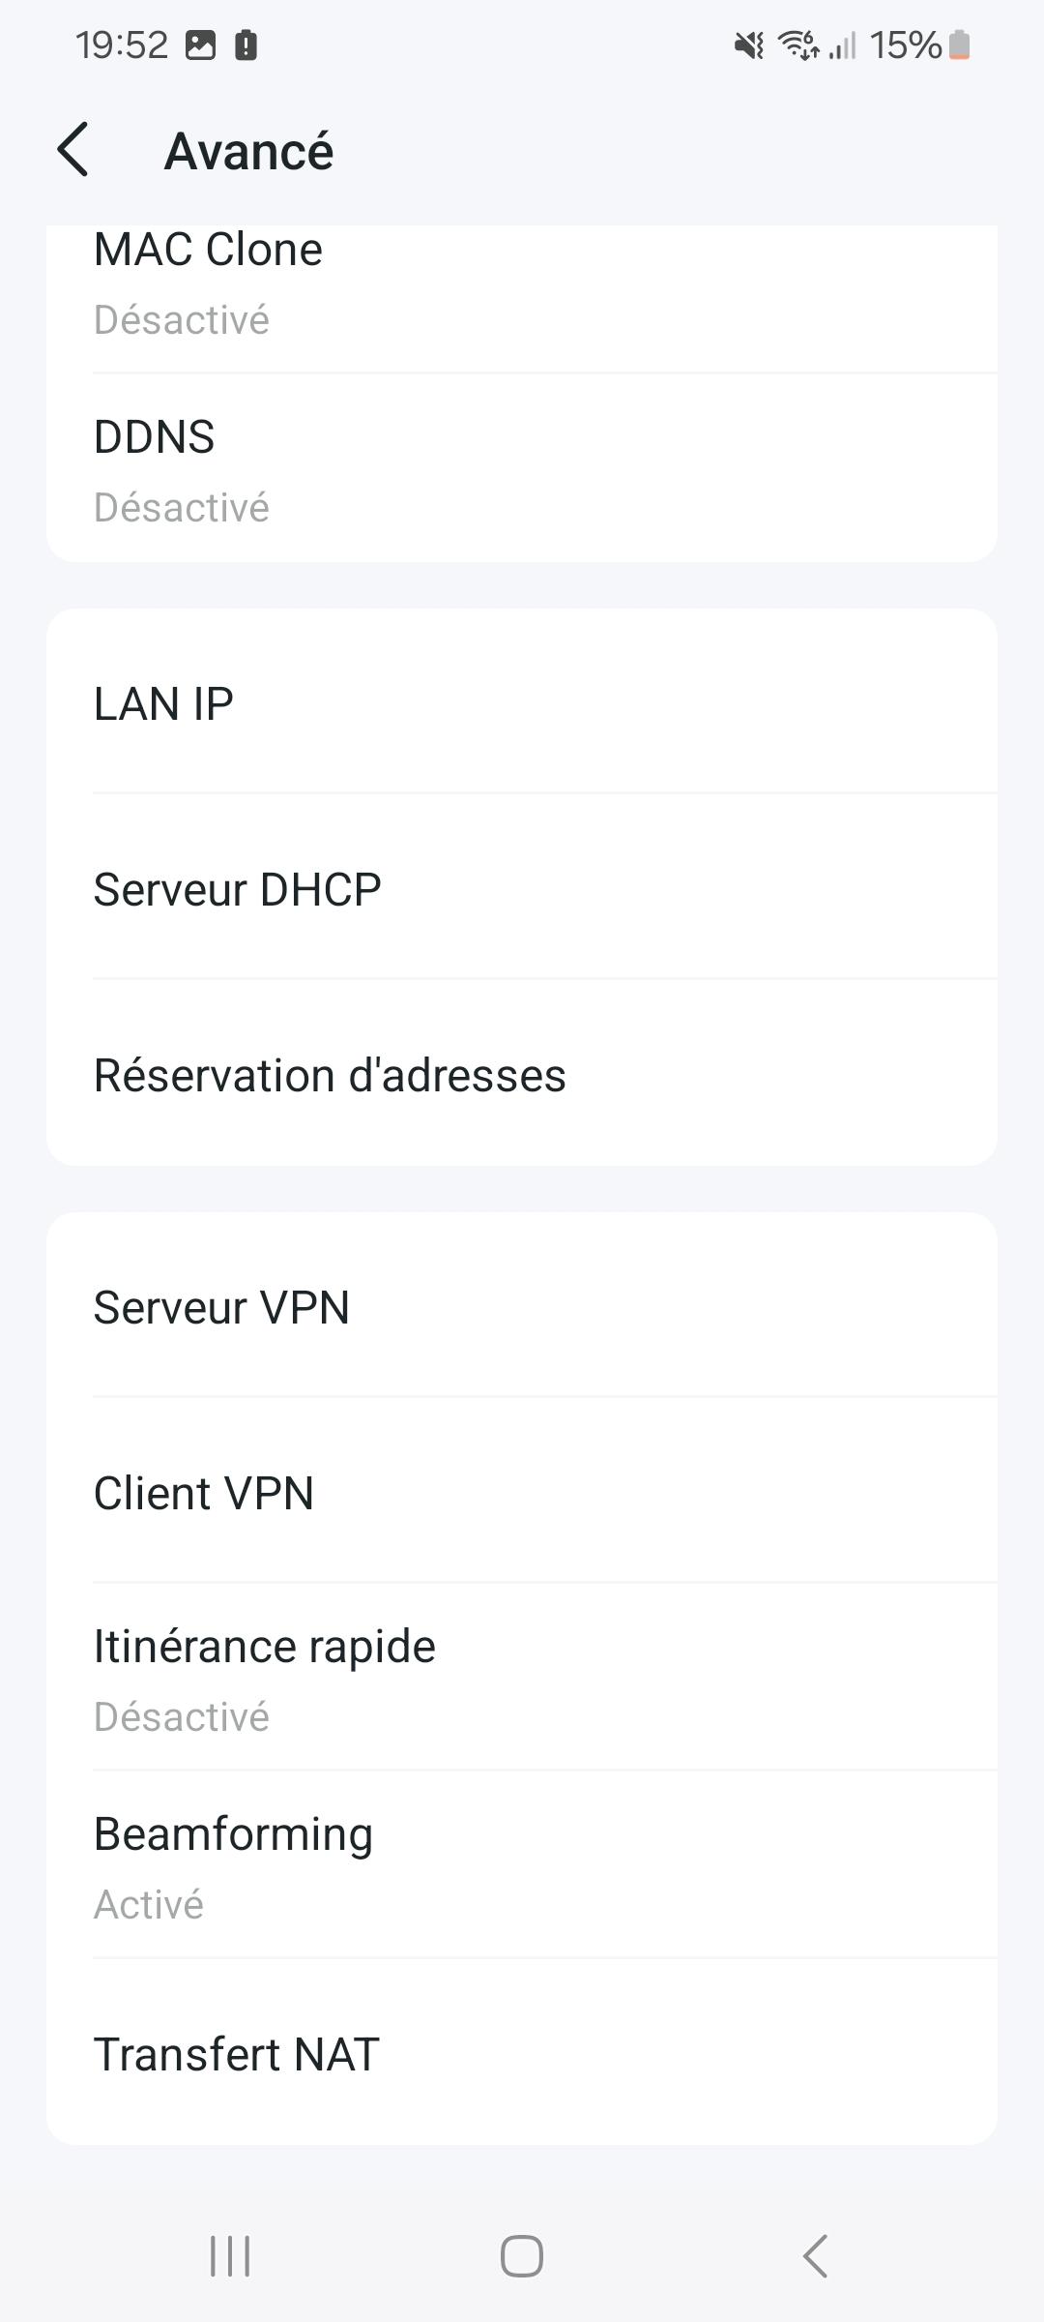This screenshot has width=1044, height=2322.
Task: Open Serveur VPN settings
Action: pos(522,1307)
